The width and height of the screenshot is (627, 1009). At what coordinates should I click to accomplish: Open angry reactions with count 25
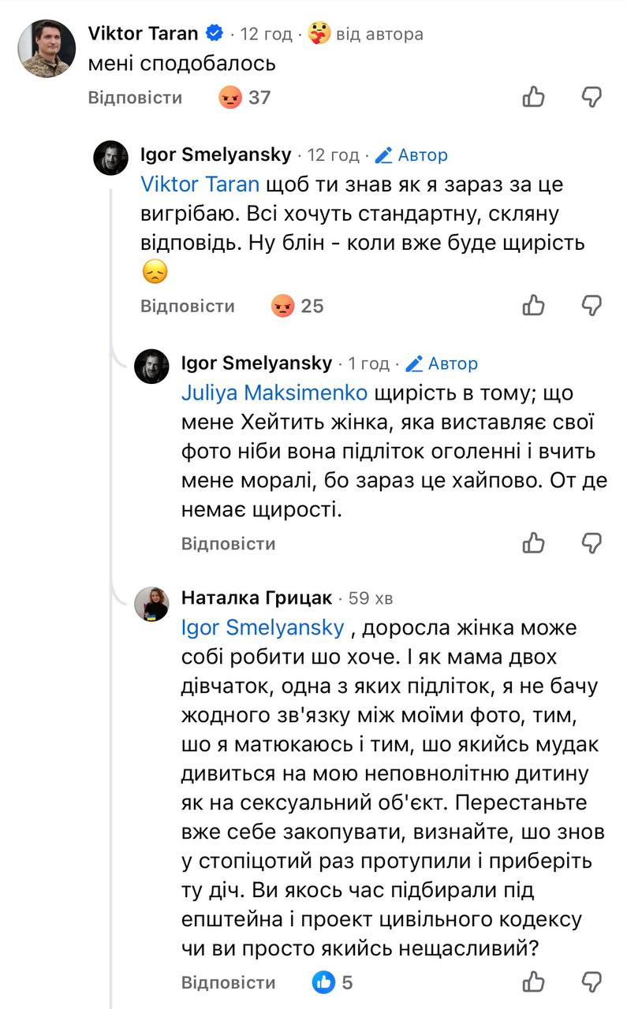tap(297, 306)
